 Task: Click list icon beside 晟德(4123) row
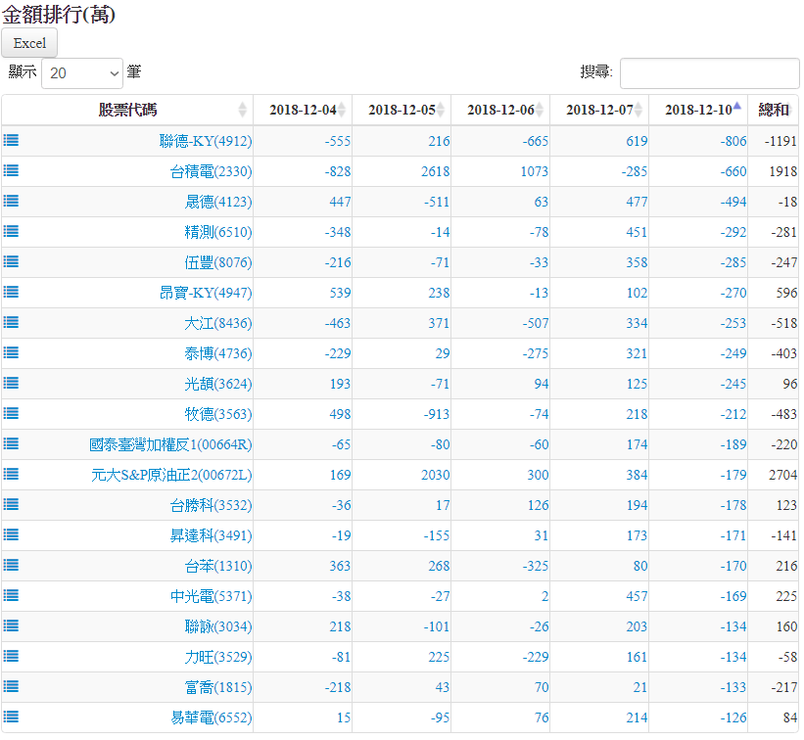point(11,202)
